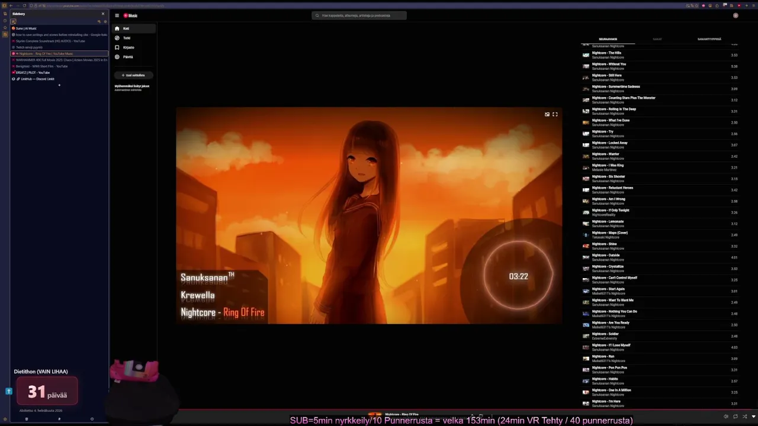Play 'Nightcore - What I've Done'
The width and height of the screenshot is (758, 426).
[x=660, y=122]
